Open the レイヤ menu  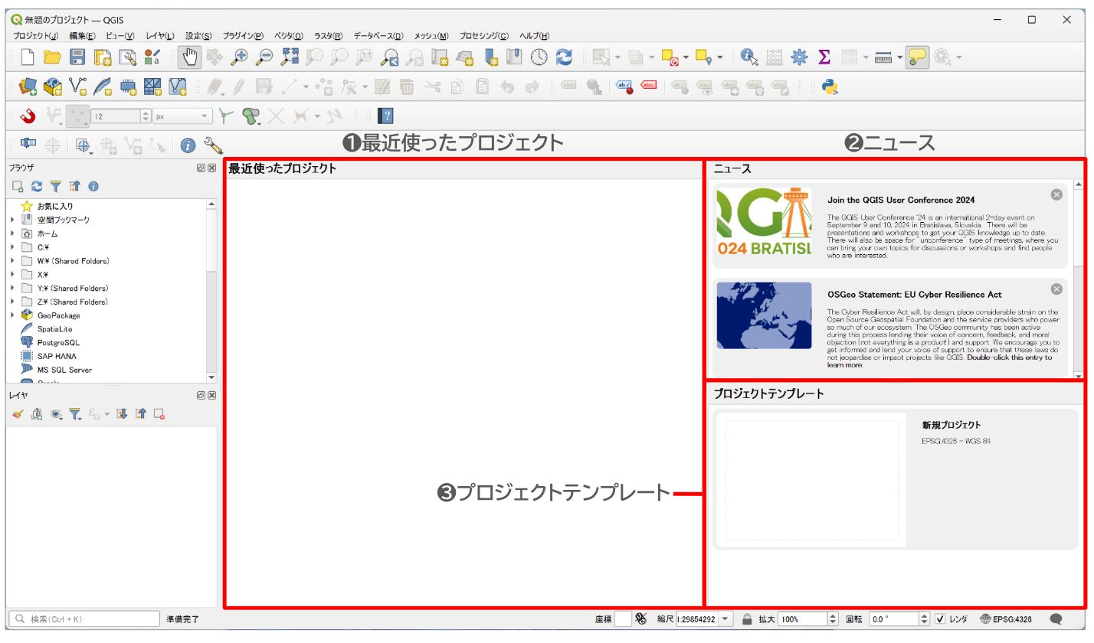[x=160, y=36]
